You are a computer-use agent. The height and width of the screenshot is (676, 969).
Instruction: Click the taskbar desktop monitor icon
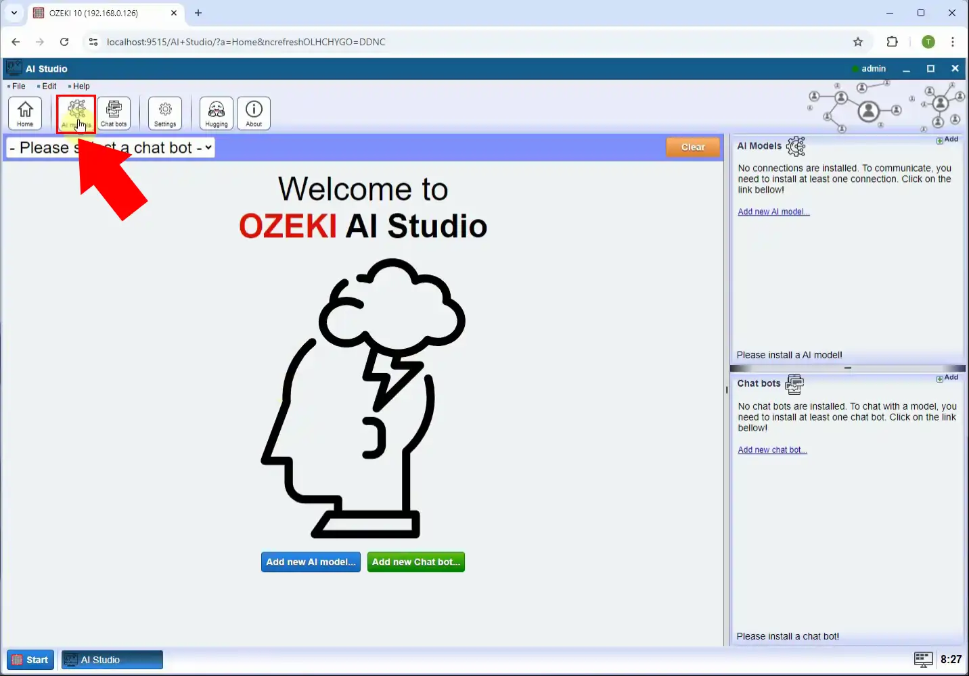tap(923, 660)
